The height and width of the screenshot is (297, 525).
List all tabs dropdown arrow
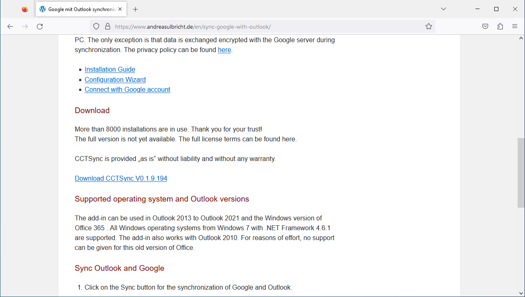point(444,9)
